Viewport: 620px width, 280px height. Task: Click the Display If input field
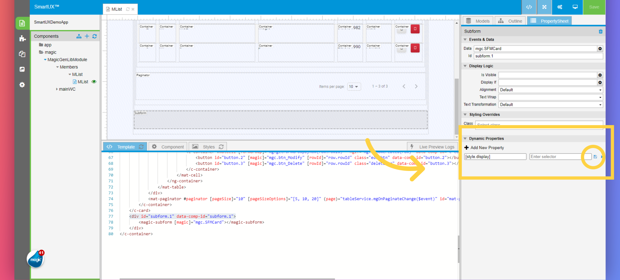pyautogui.click(x=548, y=83)
